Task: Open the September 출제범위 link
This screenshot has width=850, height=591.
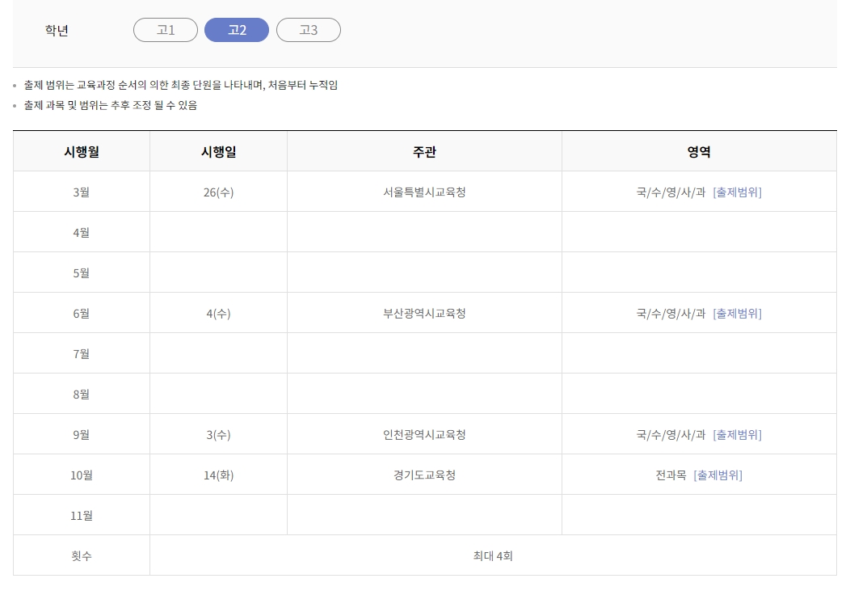Action: [736, 434]
